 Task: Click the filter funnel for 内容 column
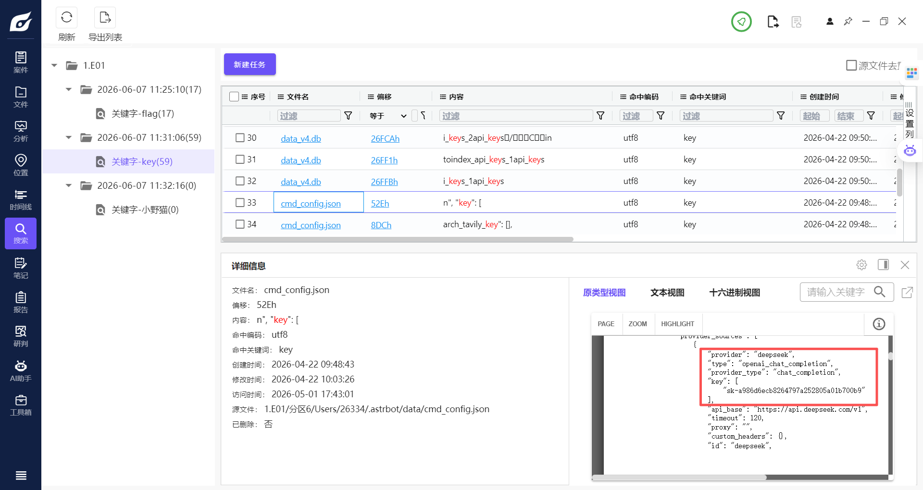pos(600,116)
